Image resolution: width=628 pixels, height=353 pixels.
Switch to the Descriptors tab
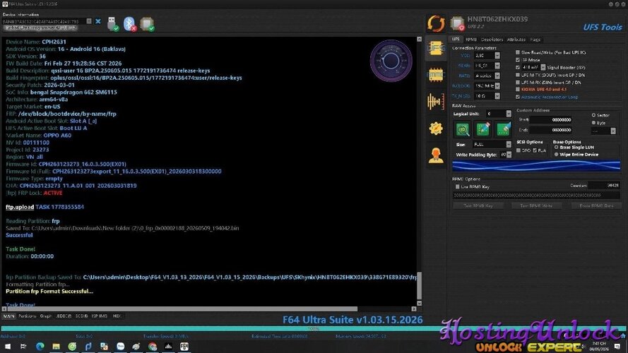[x=492, y=40]
